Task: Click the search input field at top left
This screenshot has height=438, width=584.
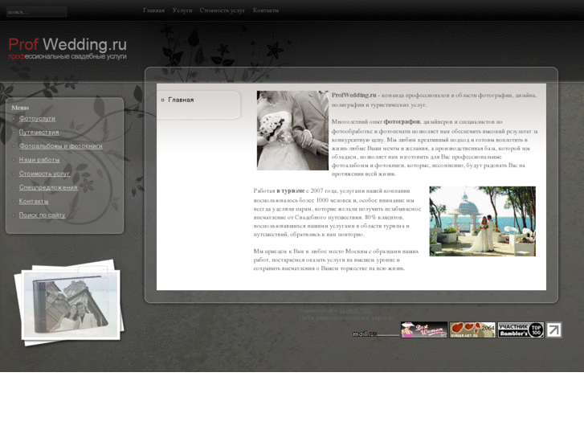Action: [x=36, y=12]
